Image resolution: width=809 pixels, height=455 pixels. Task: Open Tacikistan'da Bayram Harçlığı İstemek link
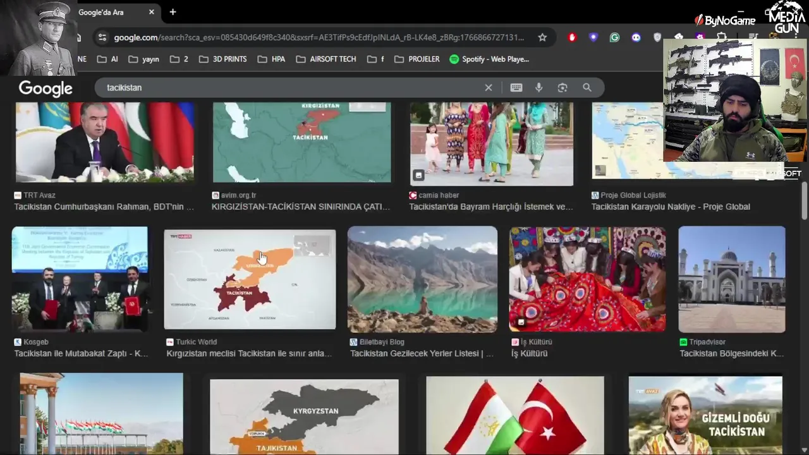491,207
